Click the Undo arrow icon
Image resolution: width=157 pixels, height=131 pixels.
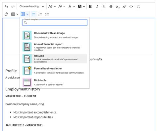[6, 7]
